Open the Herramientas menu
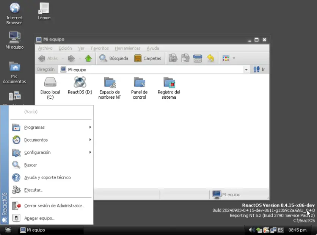317x235 pixels. coord(127,48)
